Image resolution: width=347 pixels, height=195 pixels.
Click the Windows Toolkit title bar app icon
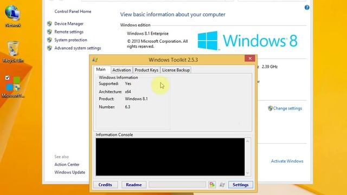point(95,60)
